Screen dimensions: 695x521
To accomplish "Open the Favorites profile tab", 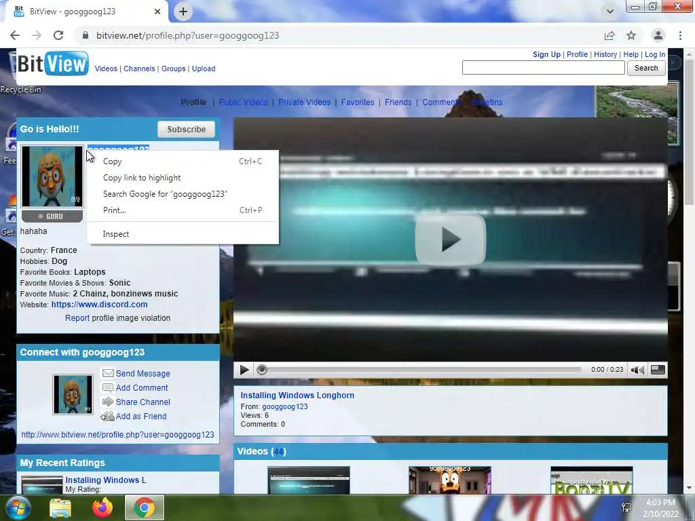I will (x=358, y=102).
